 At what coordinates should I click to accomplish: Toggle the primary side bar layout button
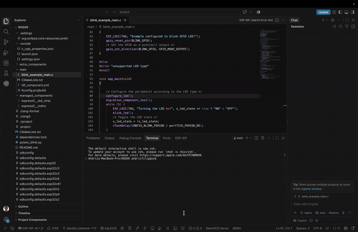point(340,12)
